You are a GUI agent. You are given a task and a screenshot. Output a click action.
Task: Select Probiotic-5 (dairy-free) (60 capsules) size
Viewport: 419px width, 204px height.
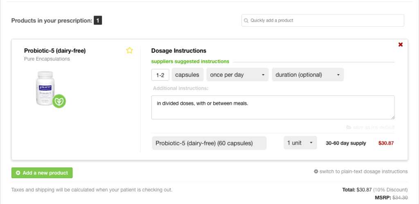tap(209, 143)
